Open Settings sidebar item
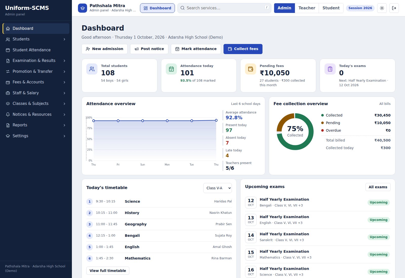 coord(36,136)
